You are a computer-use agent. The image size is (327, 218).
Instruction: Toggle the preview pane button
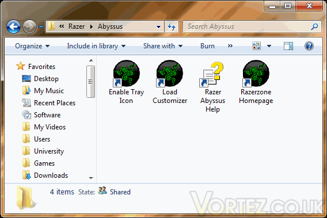click(288, 46)
